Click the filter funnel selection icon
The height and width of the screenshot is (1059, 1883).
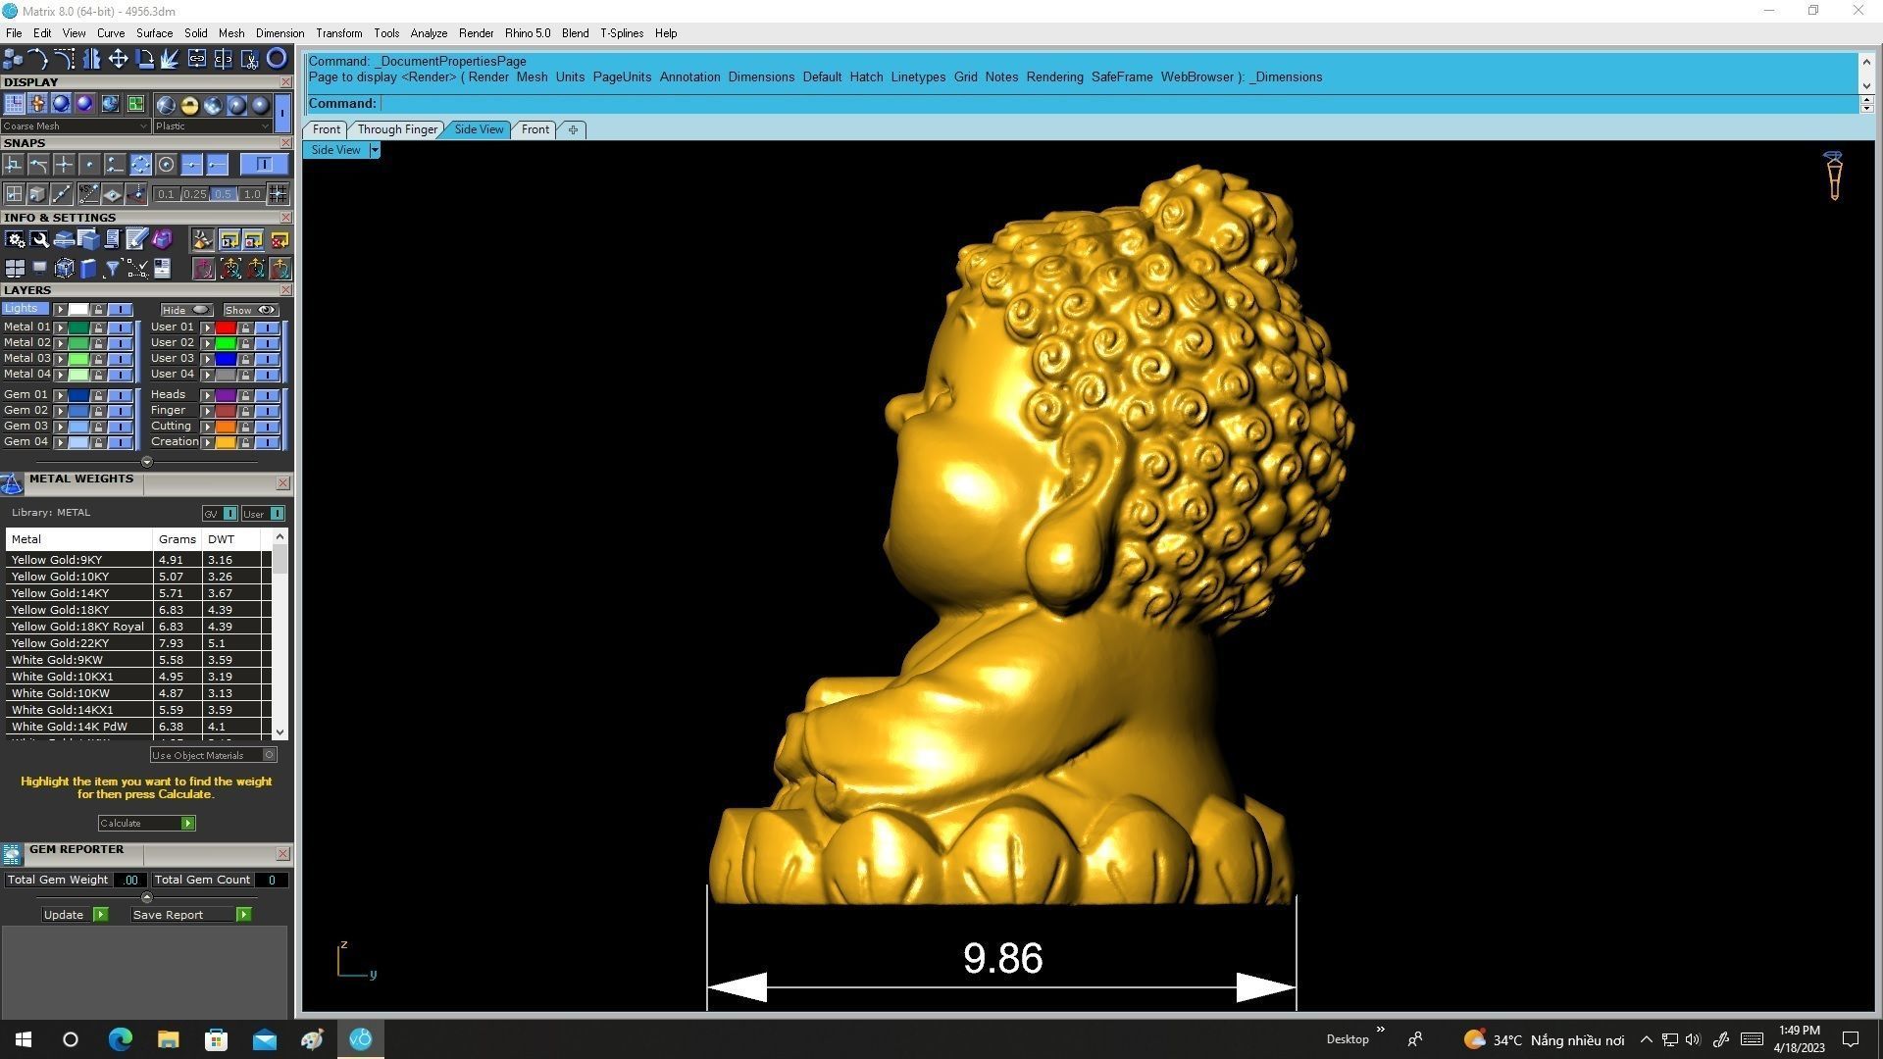(x=112, y=268)
